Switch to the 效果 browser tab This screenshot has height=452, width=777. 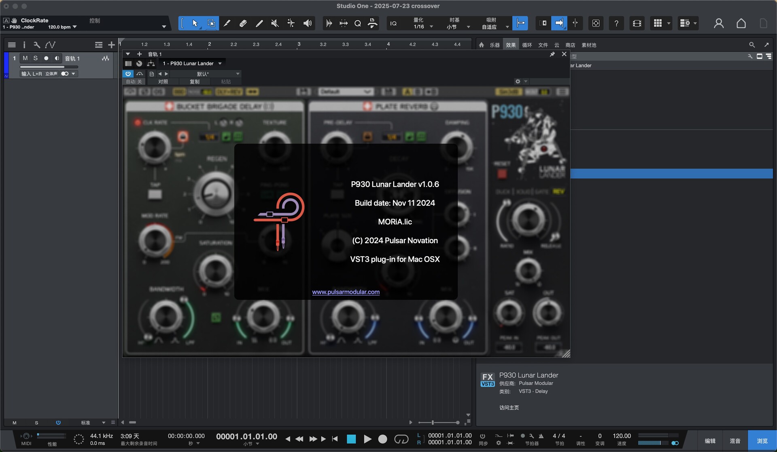[511, 45]
